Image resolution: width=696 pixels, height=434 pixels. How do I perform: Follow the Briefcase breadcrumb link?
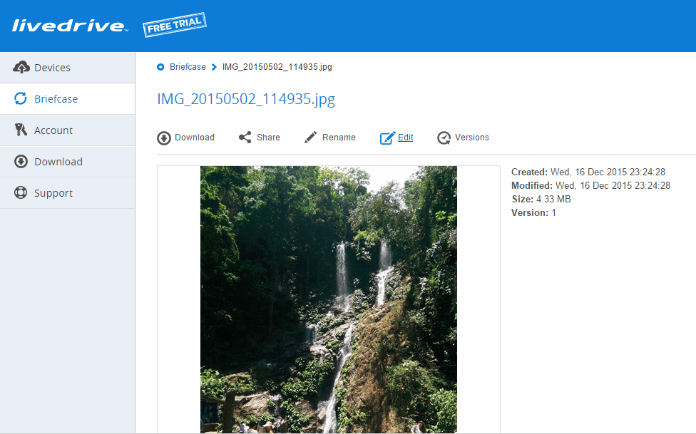coord(188,66)
